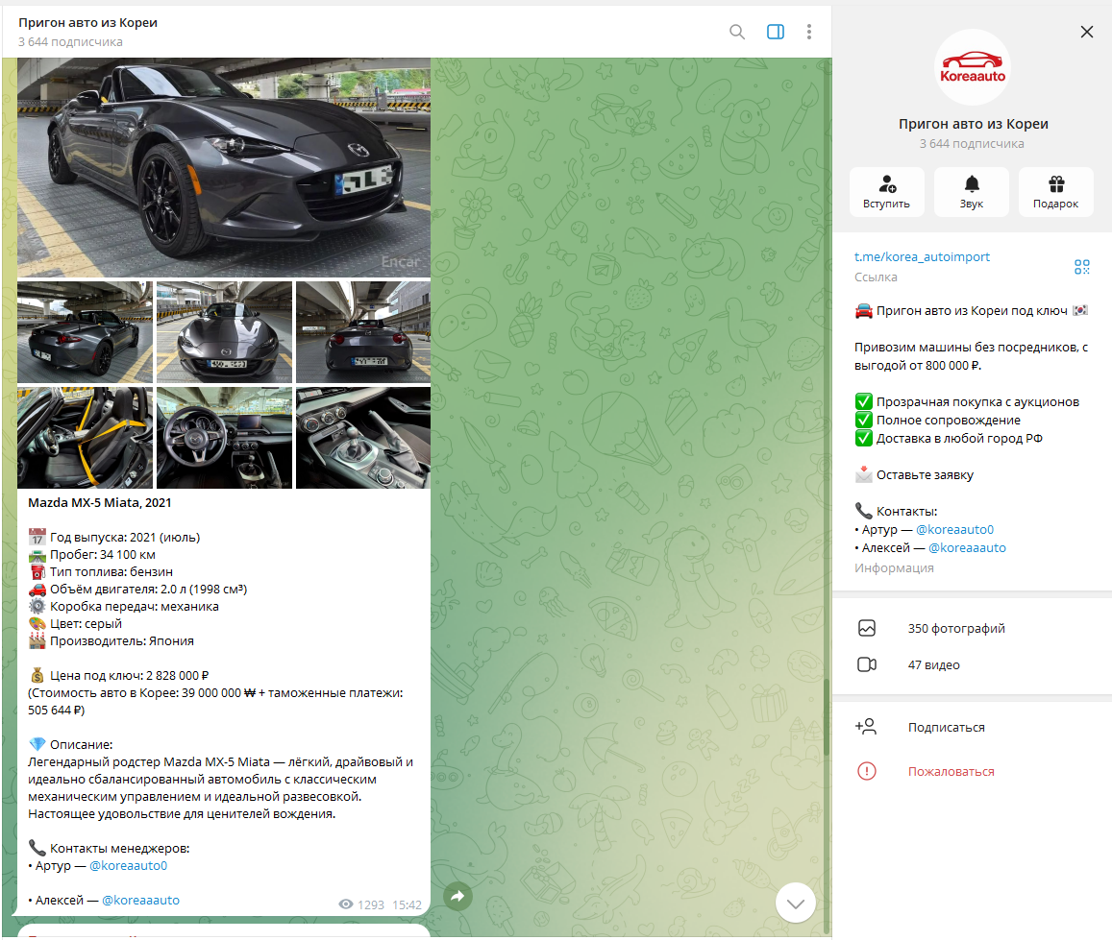
Task: Show the channel QR code icon
Action: coord(1081,266)
